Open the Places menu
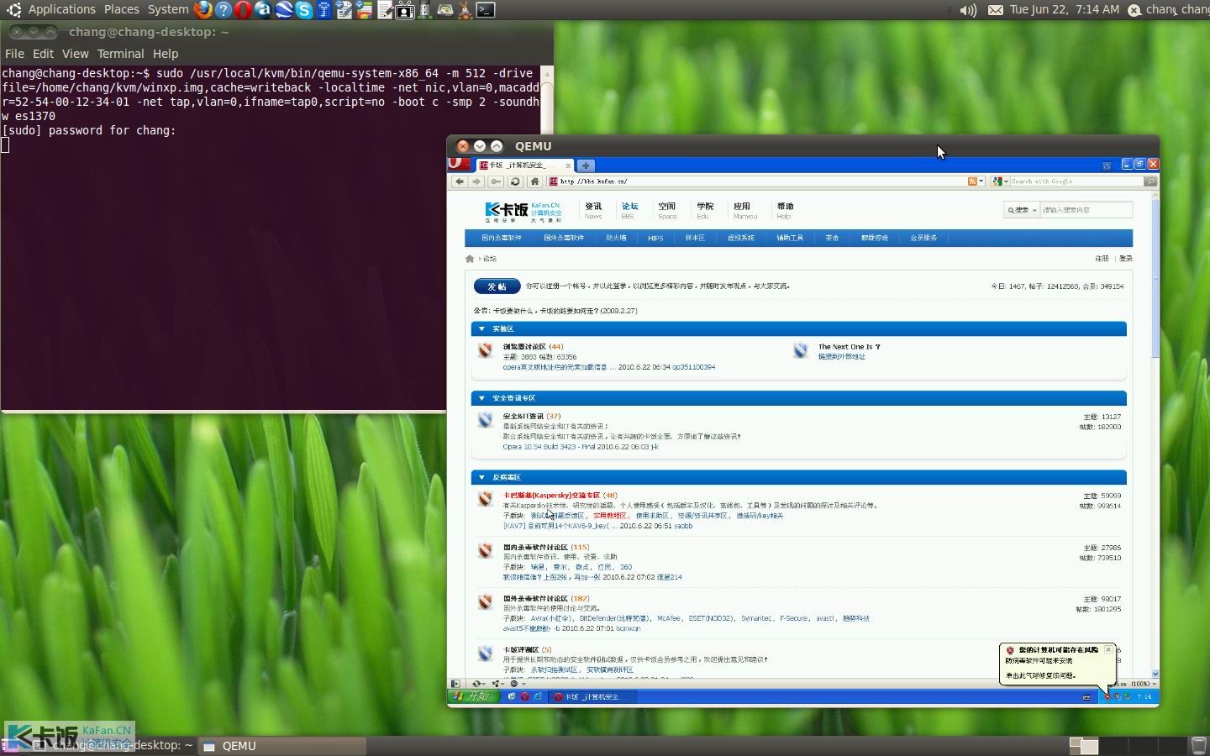 pos(122,10)
